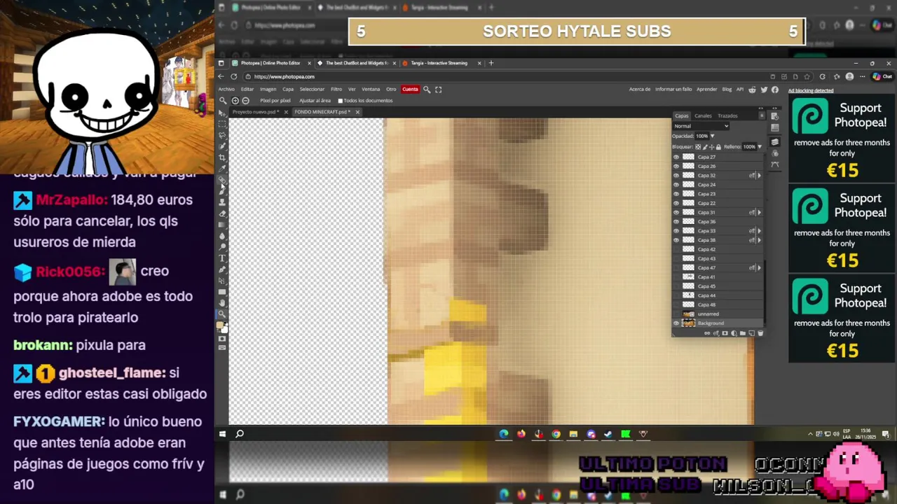
Task: Hide the Background layer
Action: click(x=676, y=323)
